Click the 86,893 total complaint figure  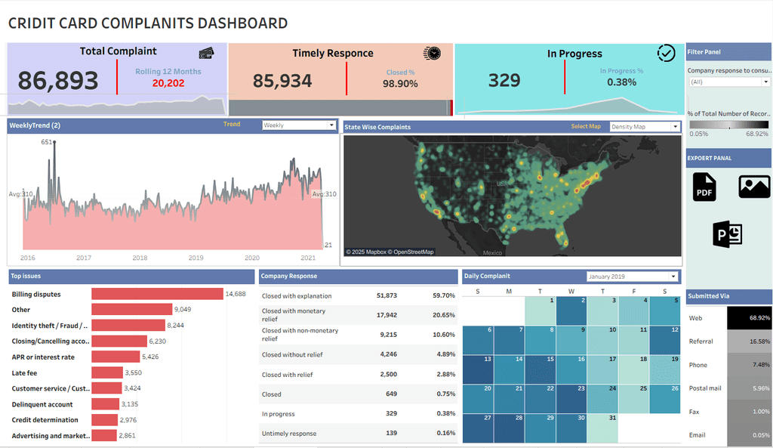[58, 80]
